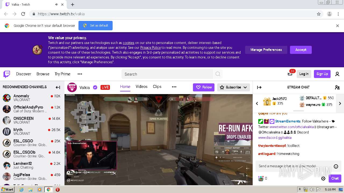The image size is (344, 193).
Task: Open the emote picker smiley
Action: pos(336,166)
